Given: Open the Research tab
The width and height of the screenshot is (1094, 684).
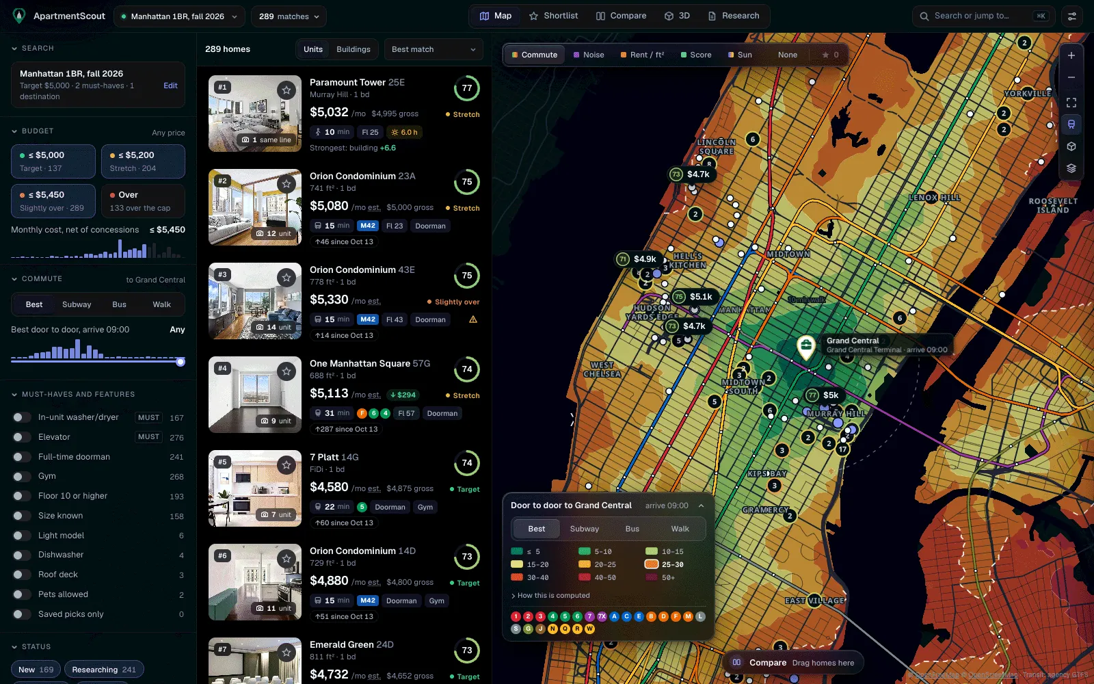Looking at the screenshot, I should tap(734, 16).
